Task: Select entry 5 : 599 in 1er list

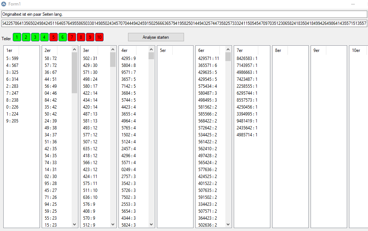Action: tap(12, 58)
